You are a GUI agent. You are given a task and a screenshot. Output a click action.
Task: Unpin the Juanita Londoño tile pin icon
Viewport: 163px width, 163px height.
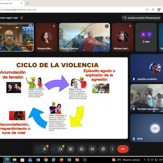[134, 79]
